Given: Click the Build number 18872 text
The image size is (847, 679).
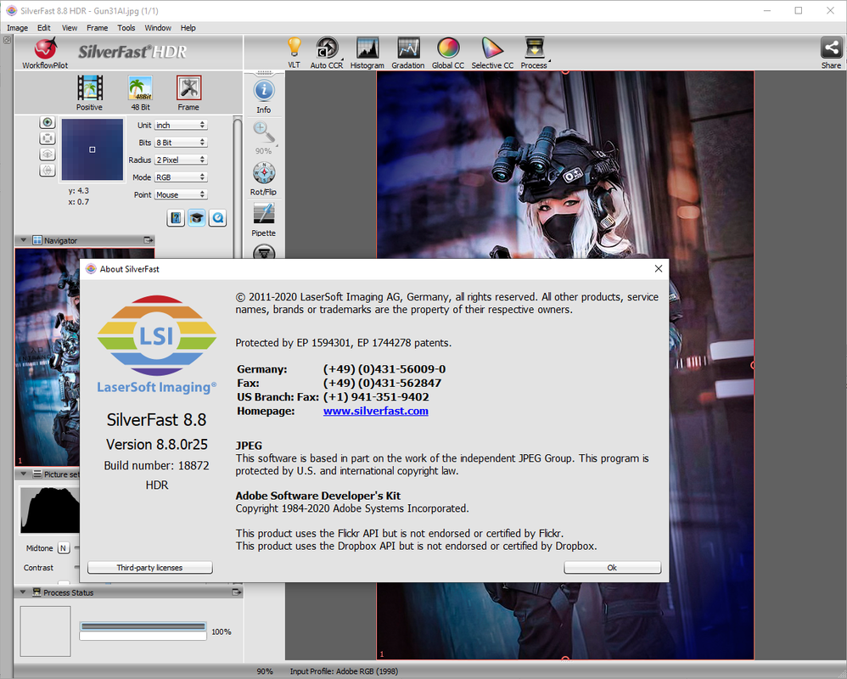Looking at the screenshot, I should click(x=157, y=465).
